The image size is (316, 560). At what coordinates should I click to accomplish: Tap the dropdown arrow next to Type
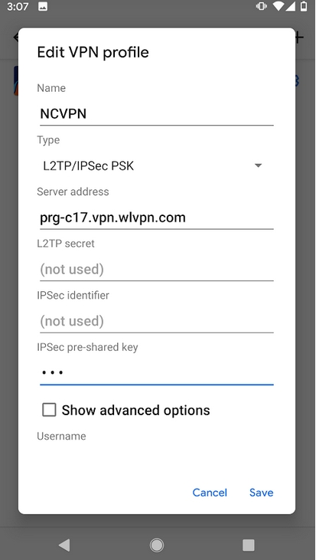click(258, 165)
